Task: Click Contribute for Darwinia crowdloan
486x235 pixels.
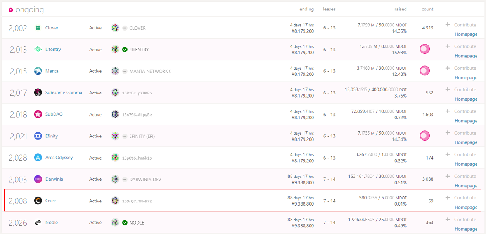Action: [460, 176]
